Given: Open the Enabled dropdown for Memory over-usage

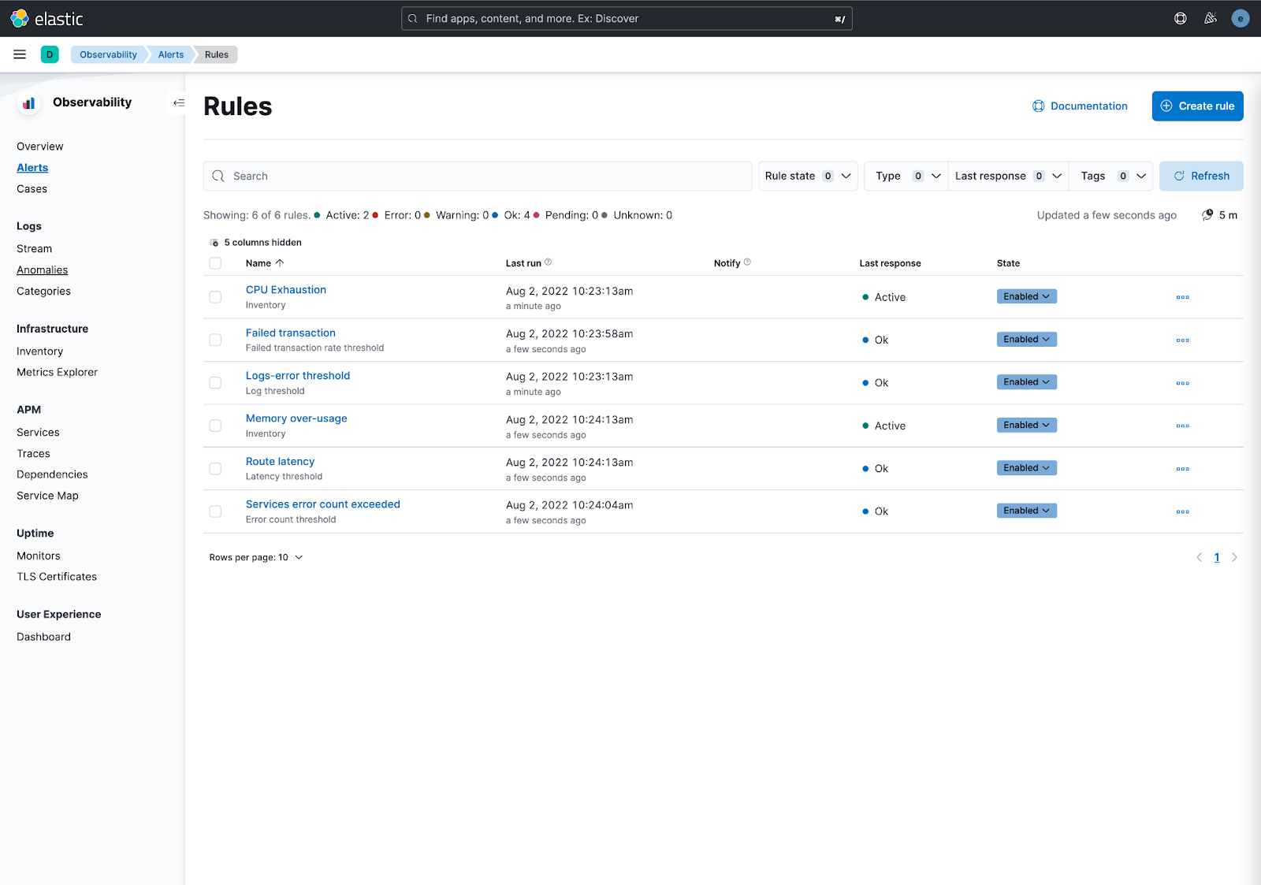Looking at the screenshot, I should tap(1026, 425).
